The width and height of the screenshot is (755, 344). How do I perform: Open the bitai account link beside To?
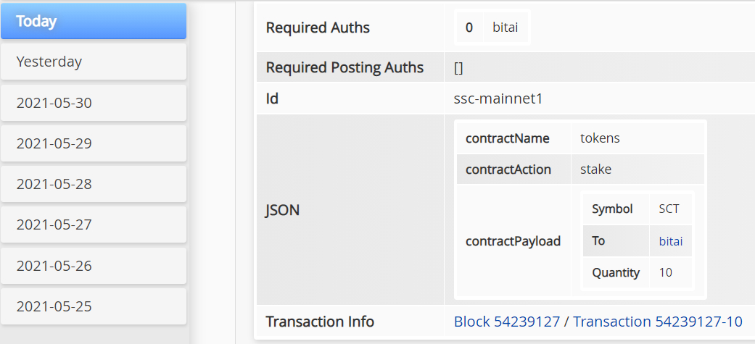tap(671, 241)
